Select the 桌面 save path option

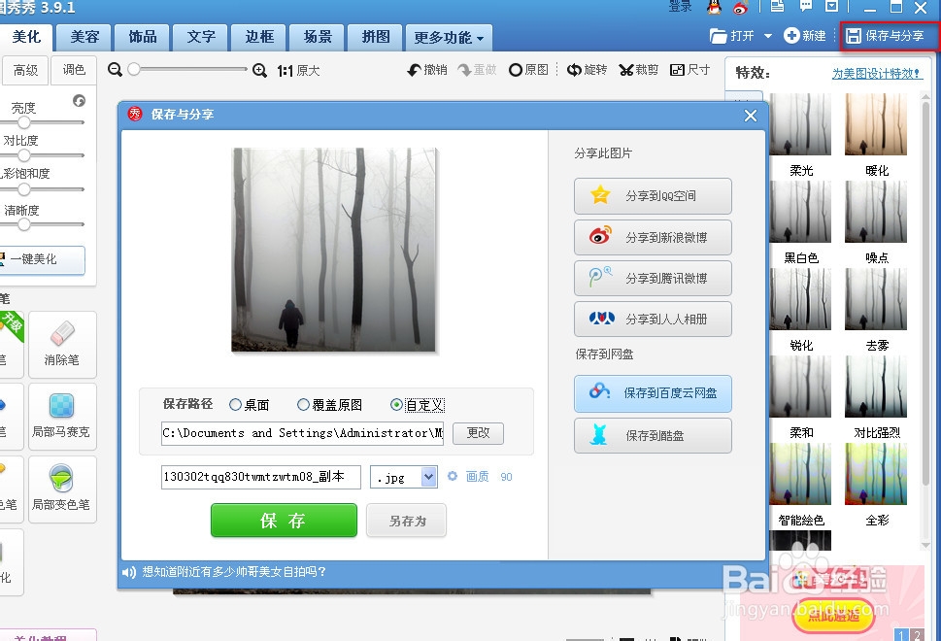(250, 405)
